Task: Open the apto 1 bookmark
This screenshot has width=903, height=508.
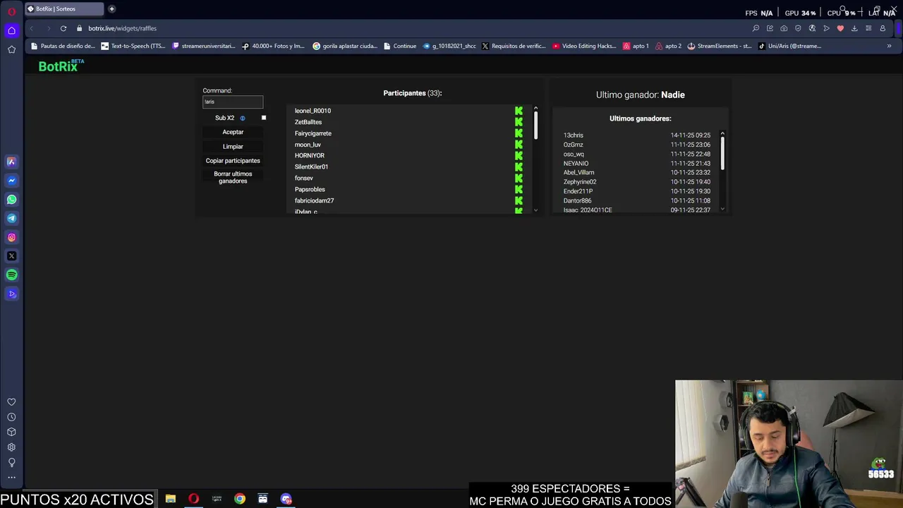Action: 636,46
